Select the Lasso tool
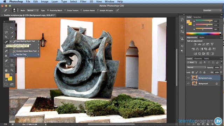Screen dimensions: 224x126 pos(6,33)
